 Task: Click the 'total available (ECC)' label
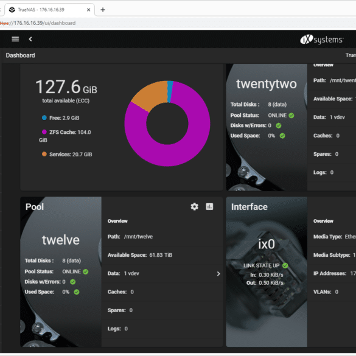(66, 100)
